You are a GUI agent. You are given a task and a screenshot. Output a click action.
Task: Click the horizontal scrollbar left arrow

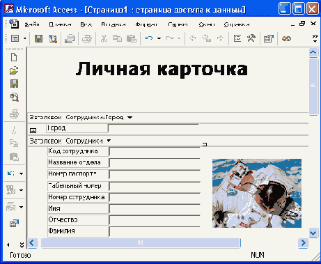[x=32, y=243]
